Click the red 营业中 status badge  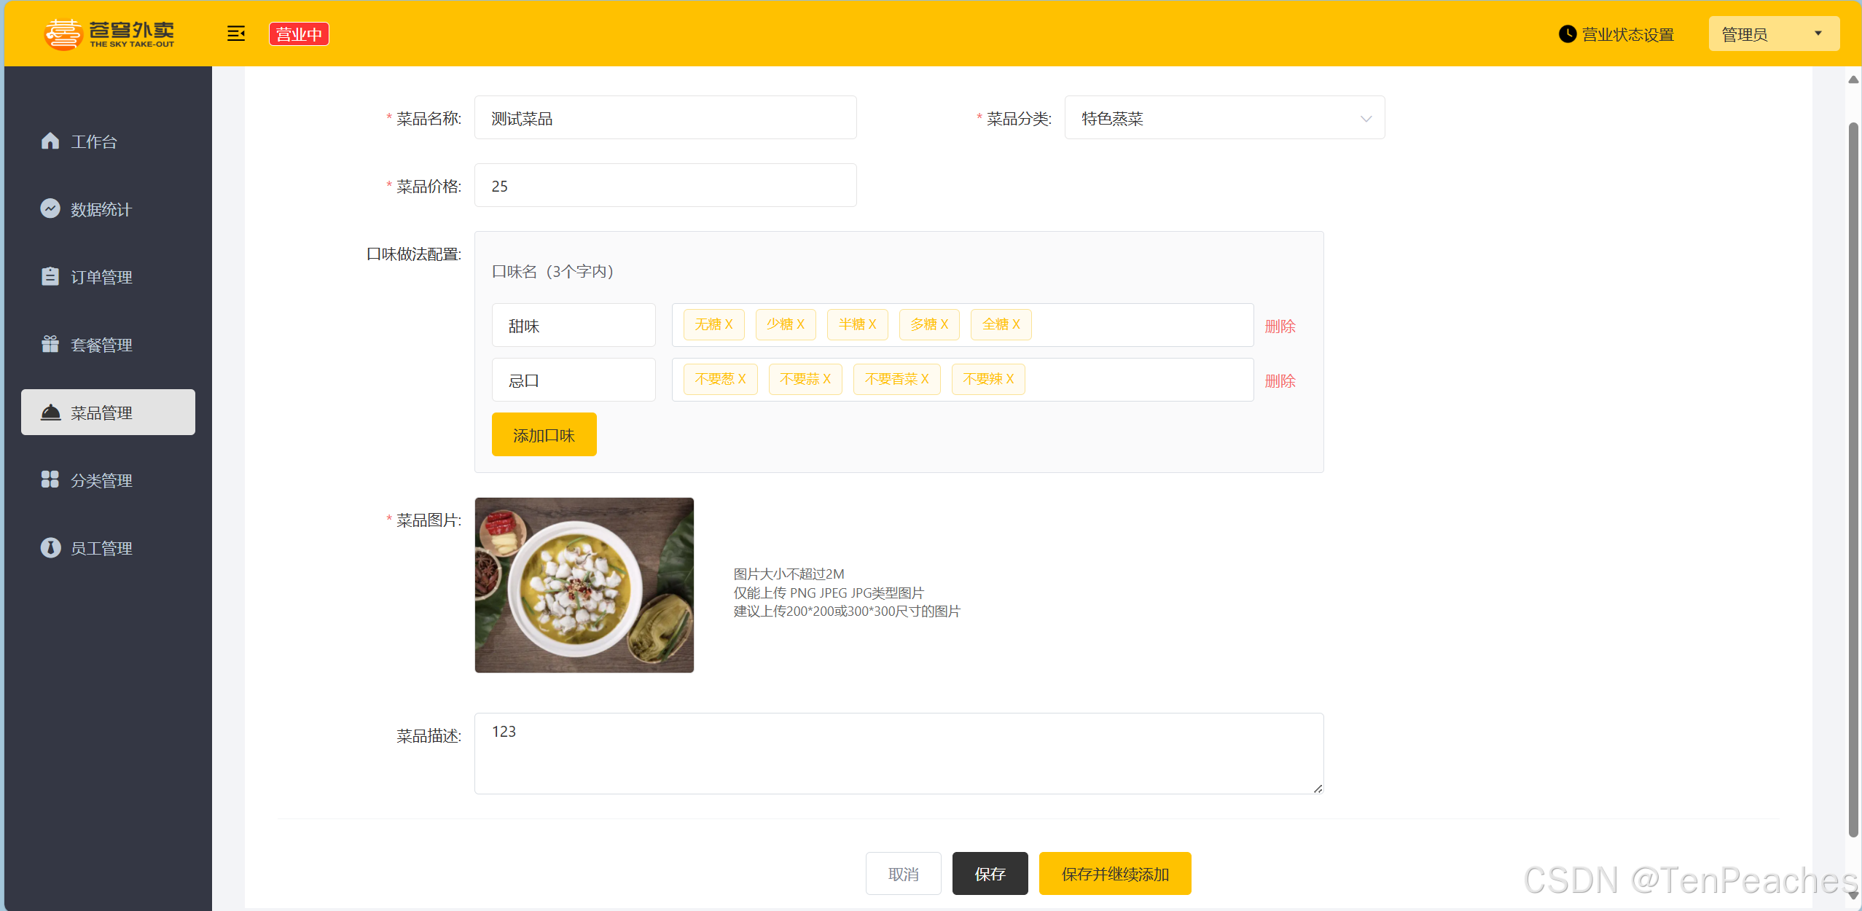299,34
